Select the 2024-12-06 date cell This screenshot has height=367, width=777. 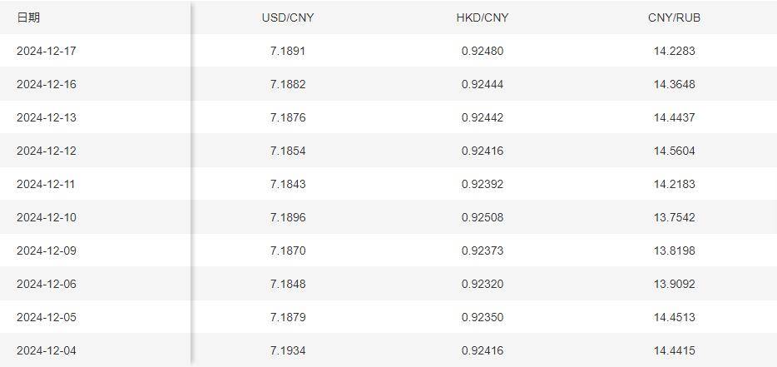(47, 284)
